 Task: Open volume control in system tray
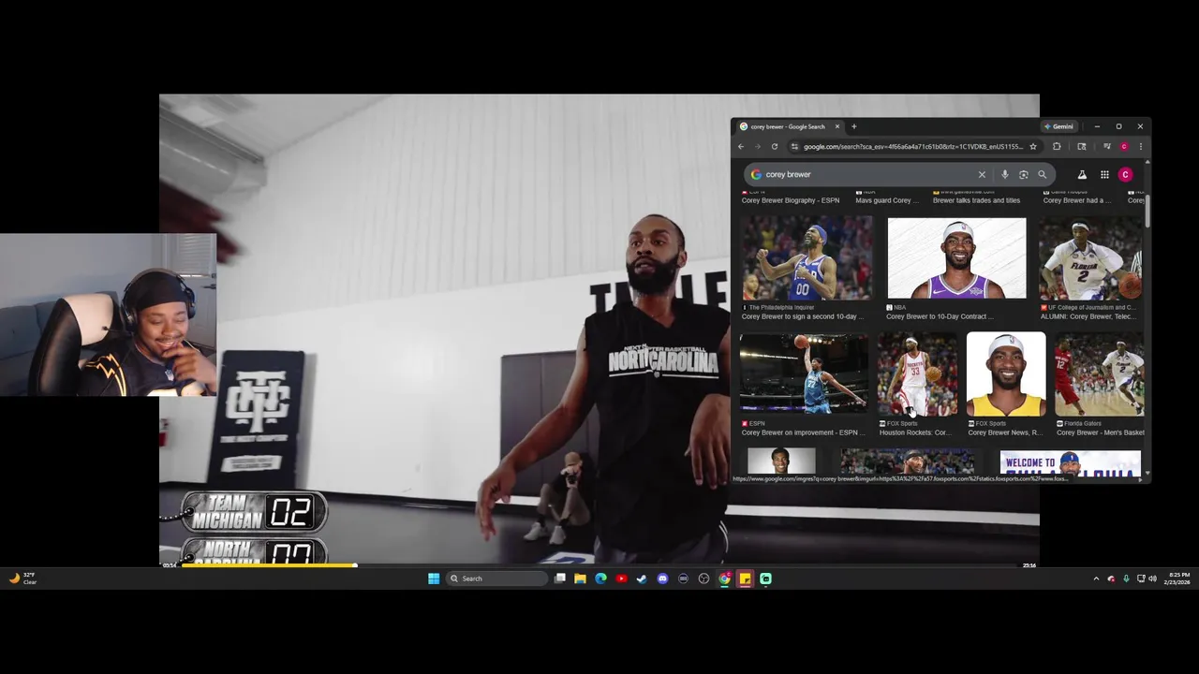point(1152,579)
